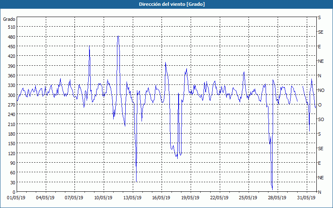Select the date label 31/05/19
This screenshot has height=208, width=333.
pyautogui.click(x=306, y=198)
